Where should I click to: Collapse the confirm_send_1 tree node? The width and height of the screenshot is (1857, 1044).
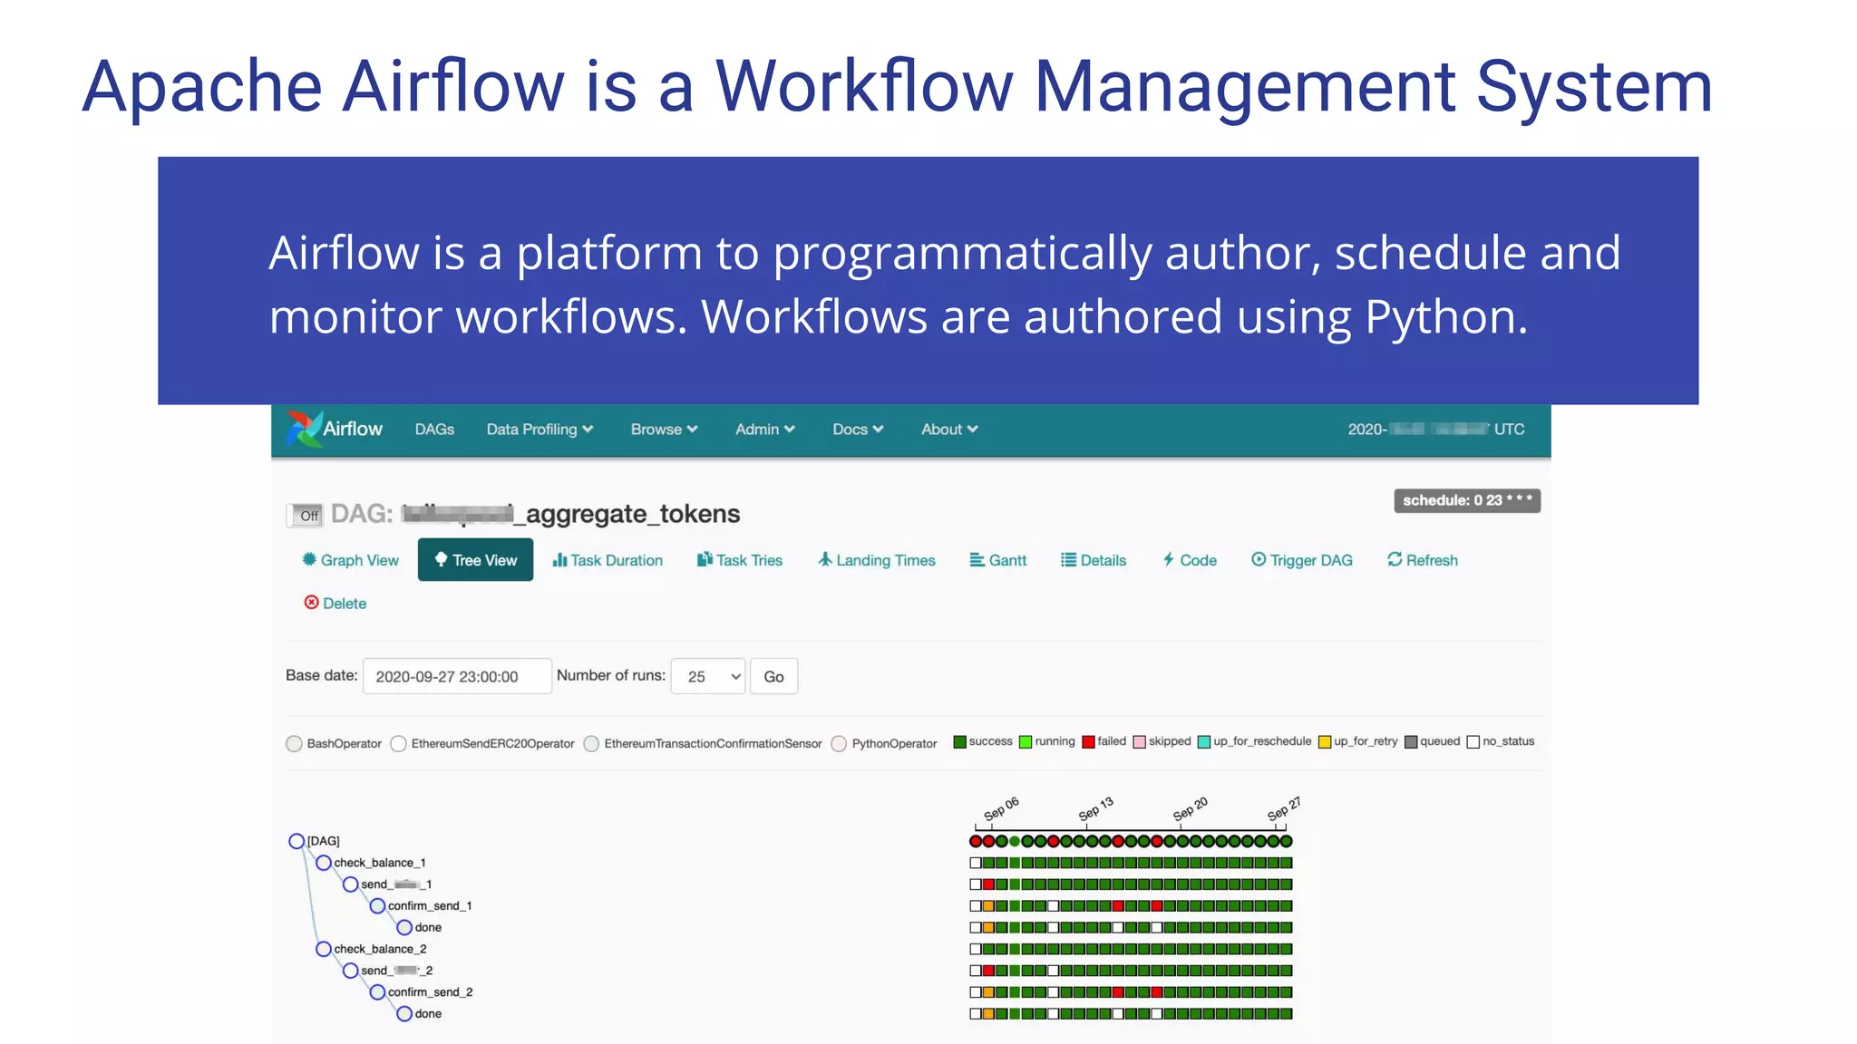click(x=377, y=905)
